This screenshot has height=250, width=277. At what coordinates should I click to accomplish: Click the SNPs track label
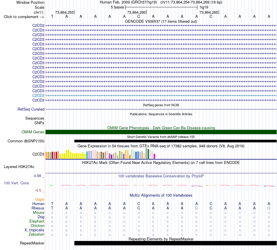(39, 123)
